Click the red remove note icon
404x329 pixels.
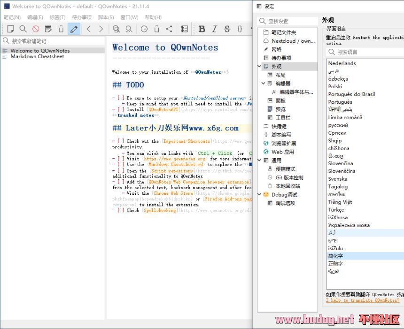[36, 29]
